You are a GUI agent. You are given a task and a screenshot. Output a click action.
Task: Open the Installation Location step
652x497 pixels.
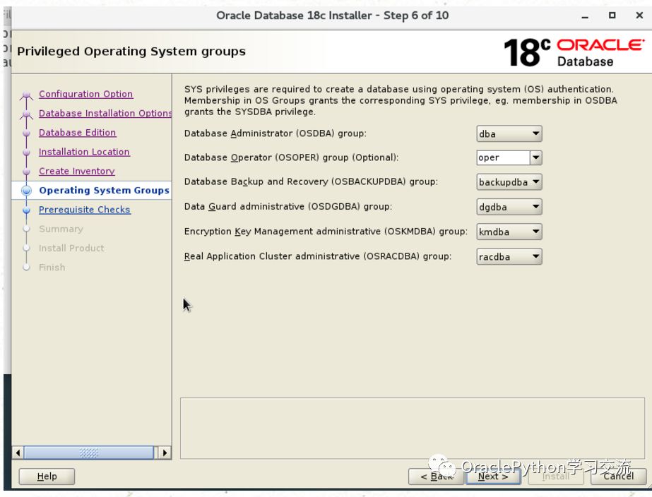tap(84, 152)
